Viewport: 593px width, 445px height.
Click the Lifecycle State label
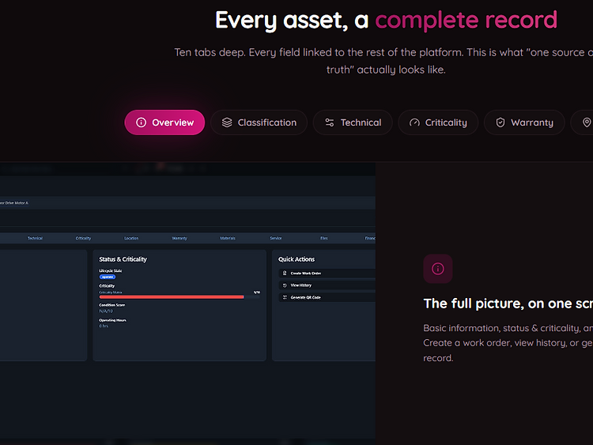point(111,270)
